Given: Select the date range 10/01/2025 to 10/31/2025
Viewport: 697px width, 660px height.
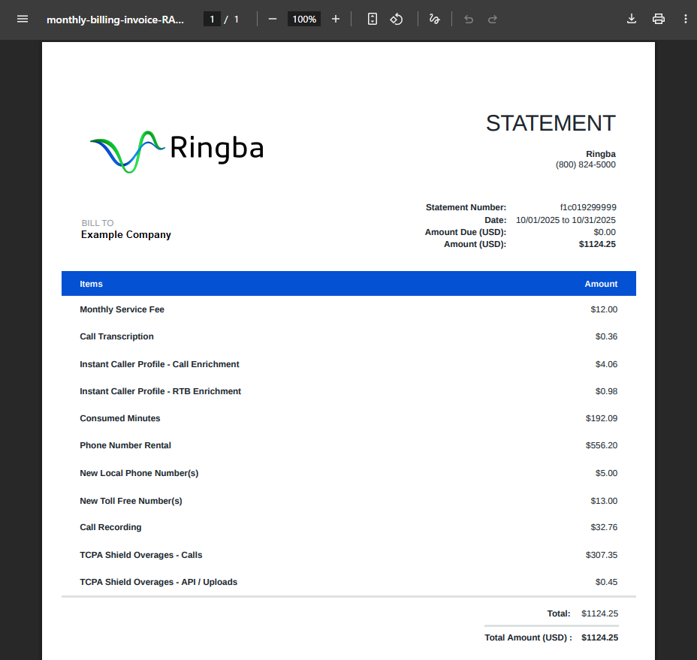Looking at the screenshot, I should click(x=566, y=220).
